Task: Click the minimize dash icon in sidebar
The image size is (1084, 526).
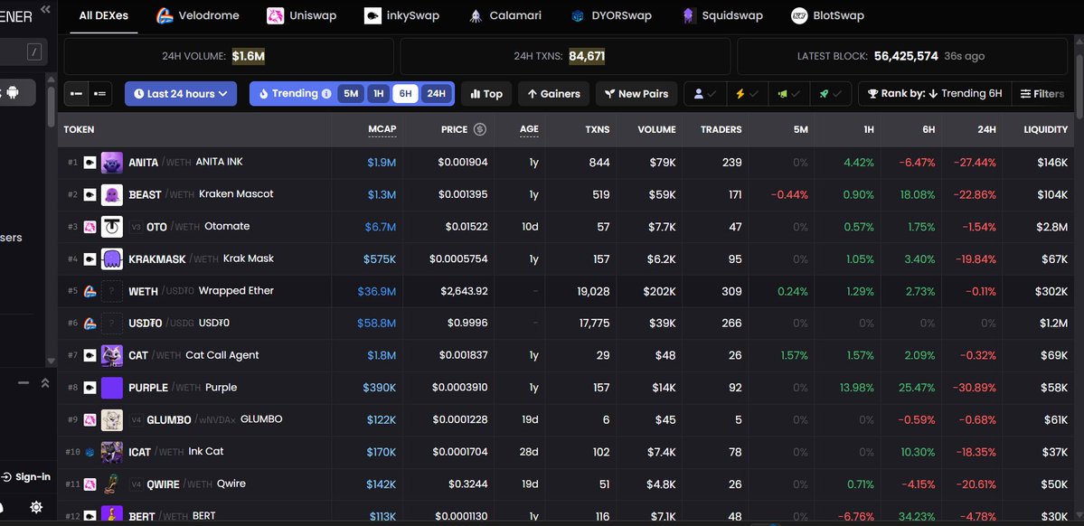Action: (24, 383)
